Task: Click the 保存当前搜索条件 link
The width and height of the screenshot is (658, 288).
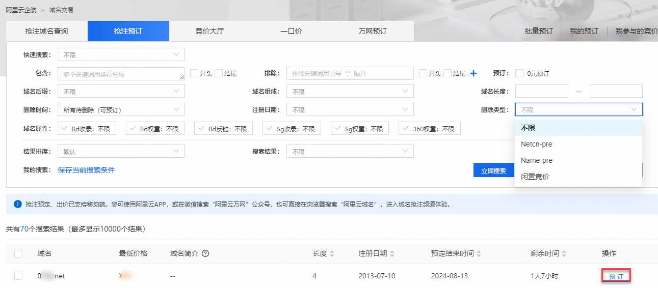Action: [86, 170]
